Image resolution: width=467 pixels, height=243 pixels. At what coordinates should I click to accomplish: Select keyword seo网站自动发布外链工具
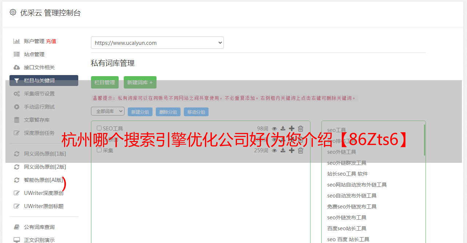357,185
